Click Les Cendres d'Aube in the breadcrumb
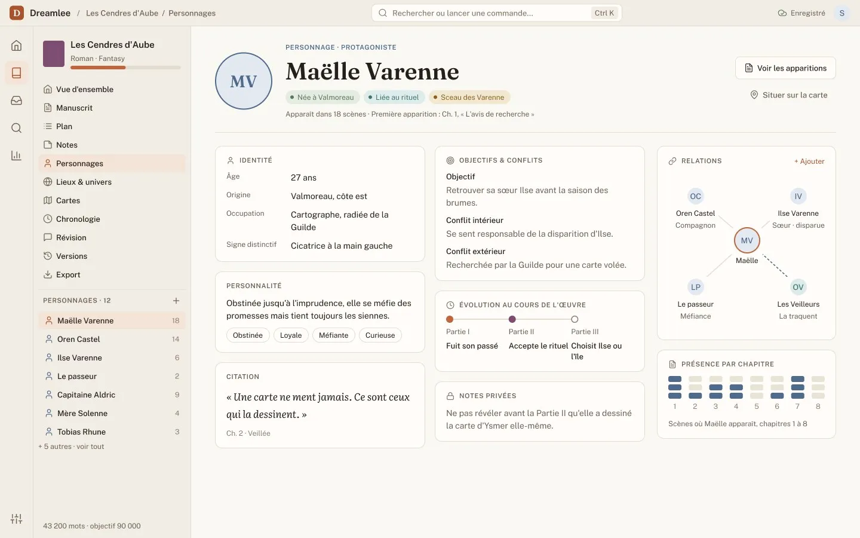This screenshot has height=538, width=860. pos(122,13)
